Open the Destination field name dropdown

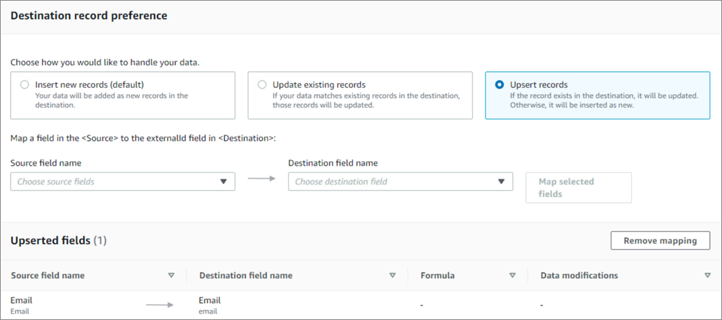tap(400, 181)
